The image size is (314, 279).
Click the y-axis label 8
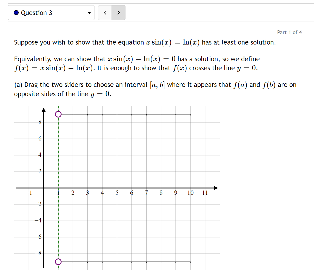[x=40, y=122]
